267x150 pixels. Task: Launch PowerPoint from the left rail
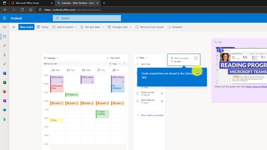[5, 92]
